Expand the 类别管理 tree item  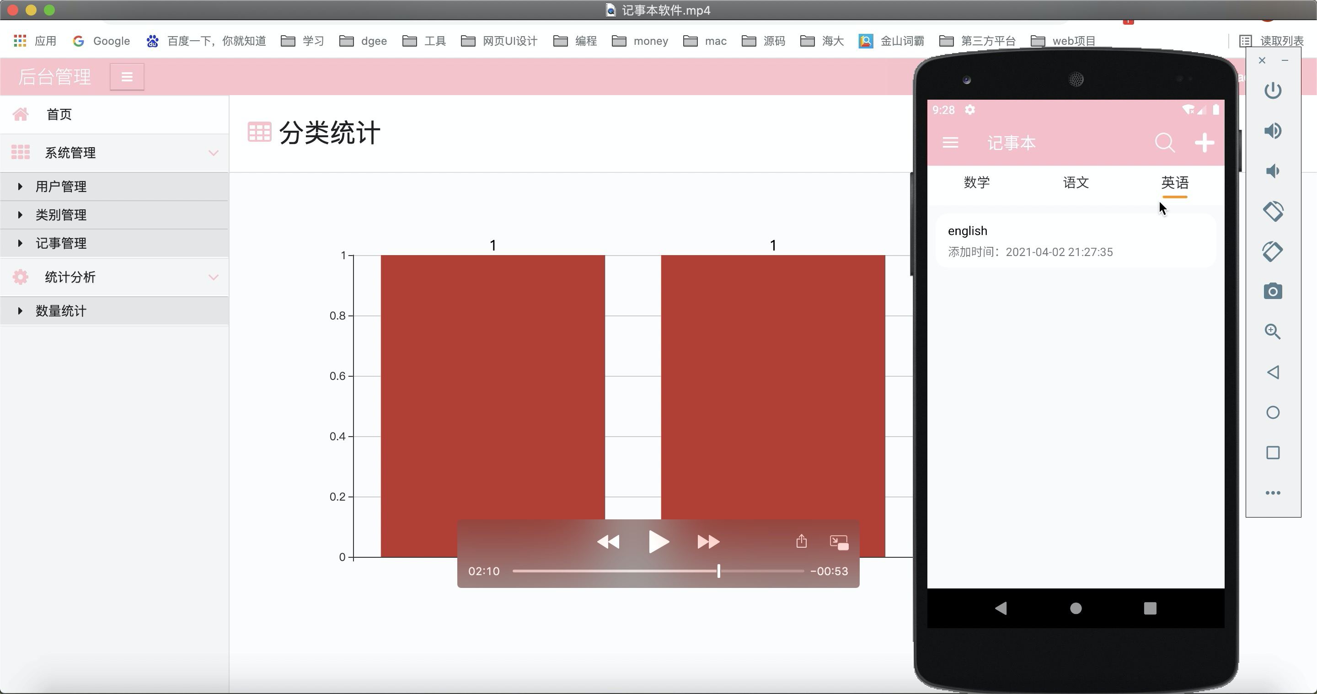114,215
